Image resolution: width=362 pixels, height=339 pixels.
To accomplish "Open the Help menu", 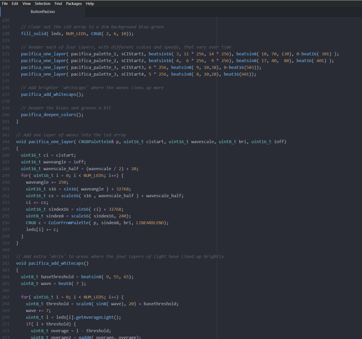I will coord(90,4).
